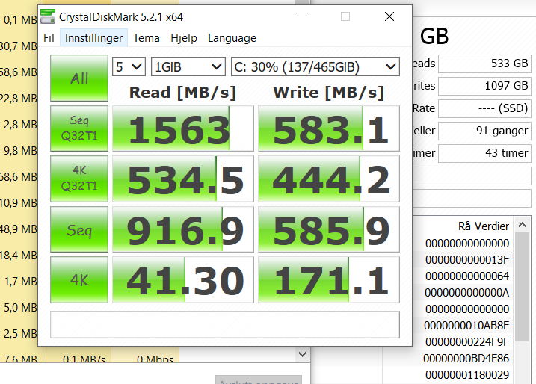Screen dimensions: 536x384
Task: Close the CrystalDiskMark window
Action: coord(389,16)
